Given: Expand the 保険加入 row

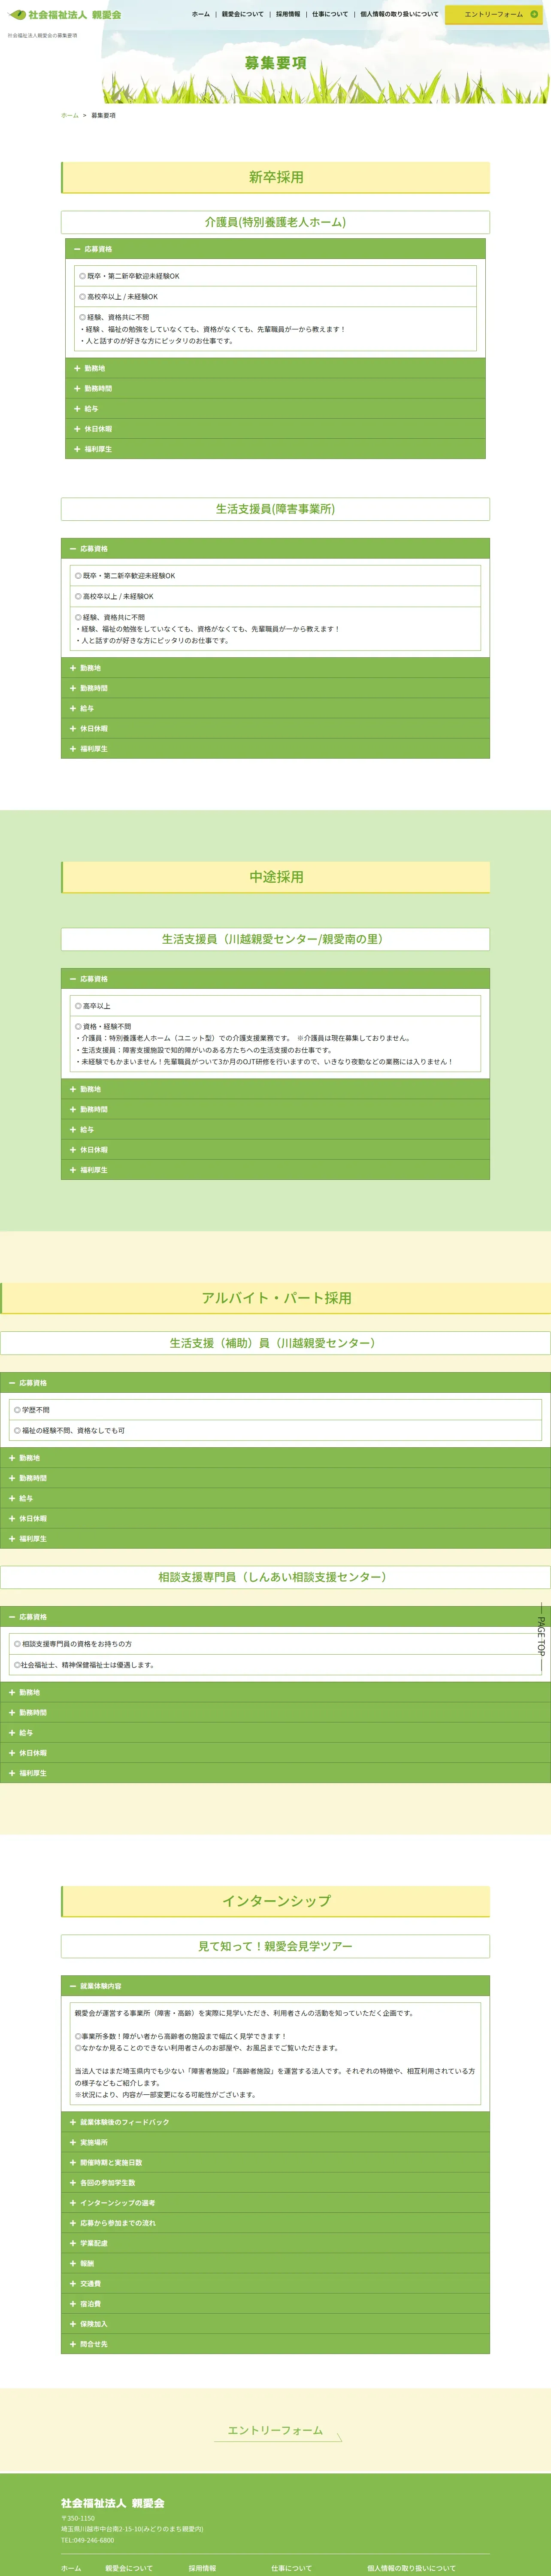Looking at the screenshot, I should pos(275,2324).
